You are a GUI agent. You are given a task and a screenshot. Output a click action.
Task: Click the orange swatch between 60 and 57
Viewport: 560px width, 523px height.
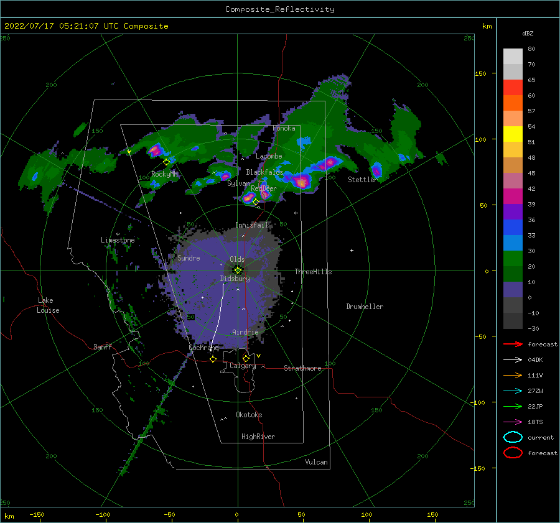click(513, 103)
